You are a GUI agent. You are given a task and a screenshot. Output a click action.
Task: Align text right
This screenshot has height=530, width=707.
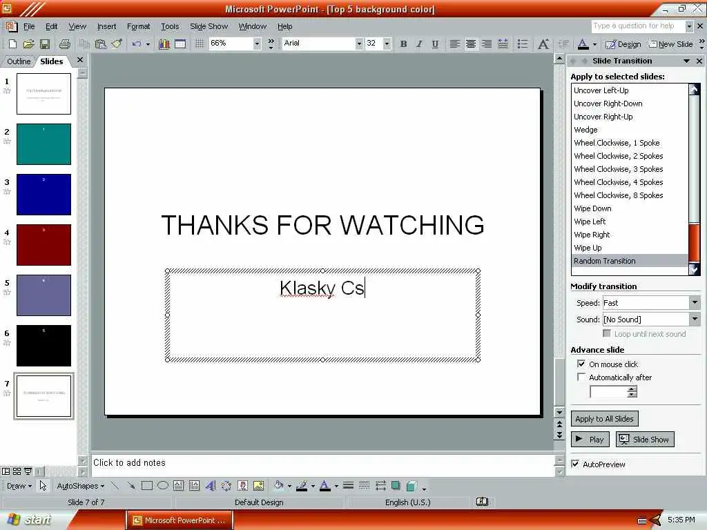[487, 43]
